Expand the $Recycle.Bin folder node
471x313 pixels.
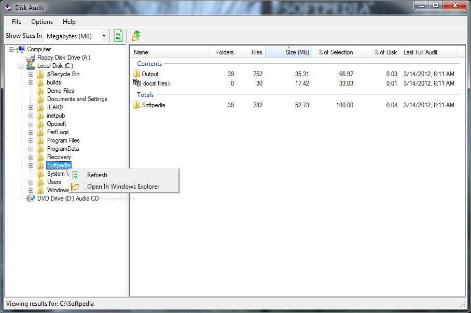click(31, 74)
